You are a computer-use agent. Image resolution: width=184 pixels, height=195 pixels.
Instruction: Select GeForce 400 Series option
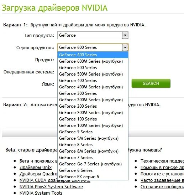[93, 81]
